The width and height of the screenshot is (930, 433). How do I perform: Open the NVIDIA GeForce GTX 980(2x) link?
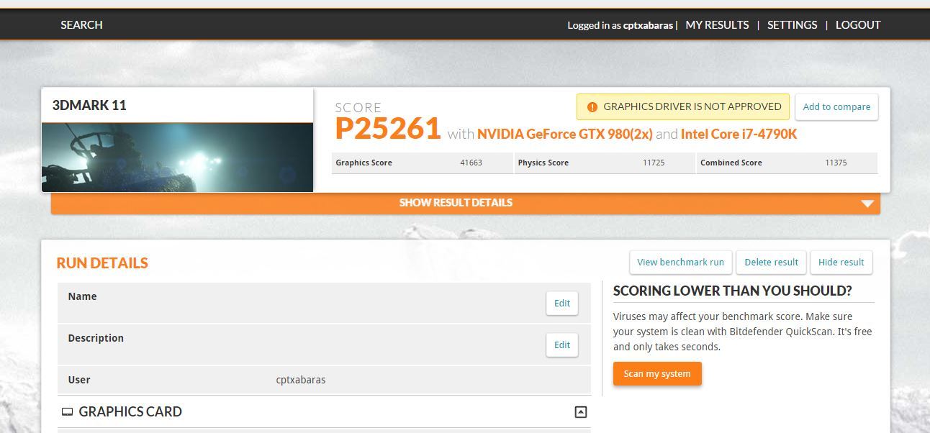click(x=565, y=134)
